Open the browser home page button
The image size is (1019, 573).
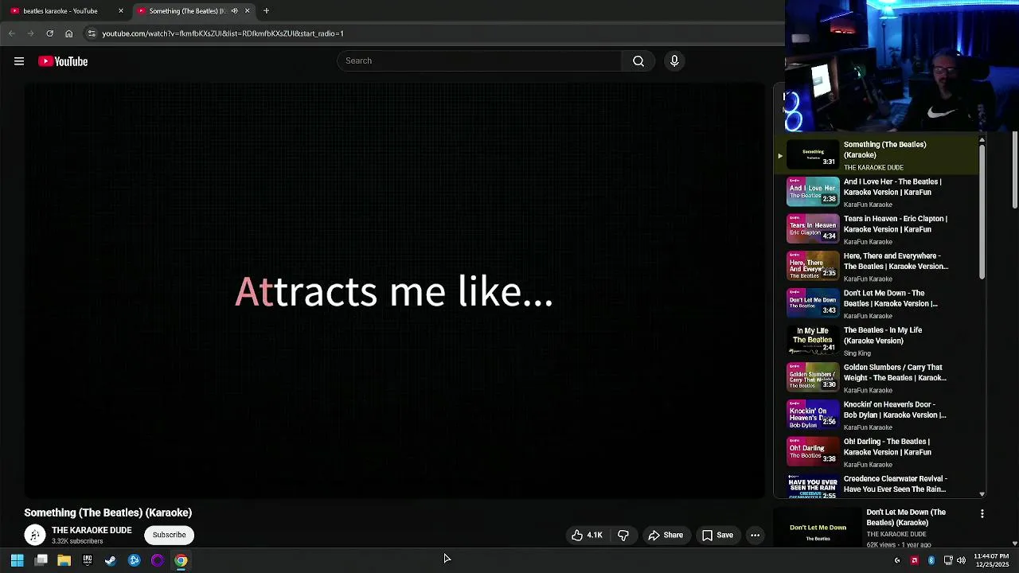[68, 33]
